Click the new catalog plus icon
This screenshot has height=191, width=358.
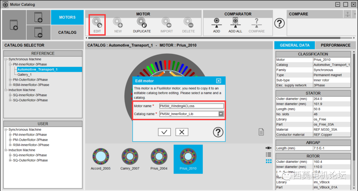38,17
